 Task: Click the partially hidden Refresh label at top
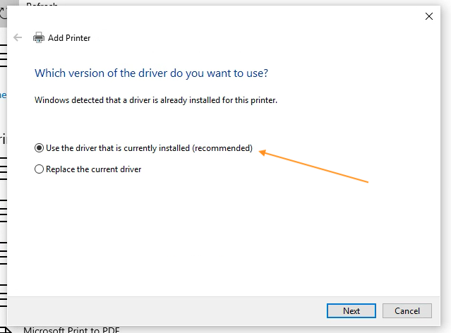pyautogui.click(x=42, y=4)
